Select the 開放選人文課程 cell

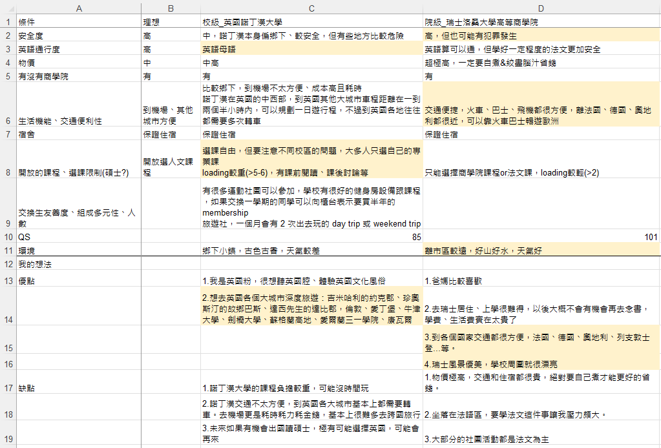[x=171, y=159]
